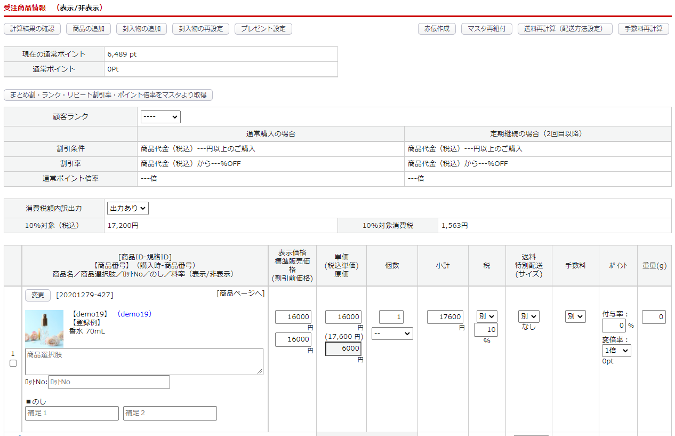Click 商品の追加 to add a product
This screenshot has height=436, width=675.
tap(89, 29)
